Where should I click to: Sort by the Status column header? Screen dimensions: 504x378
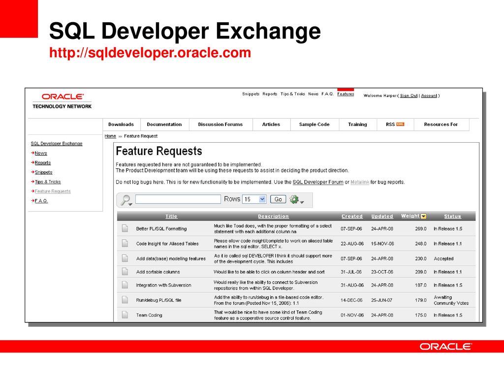point(453,217)
